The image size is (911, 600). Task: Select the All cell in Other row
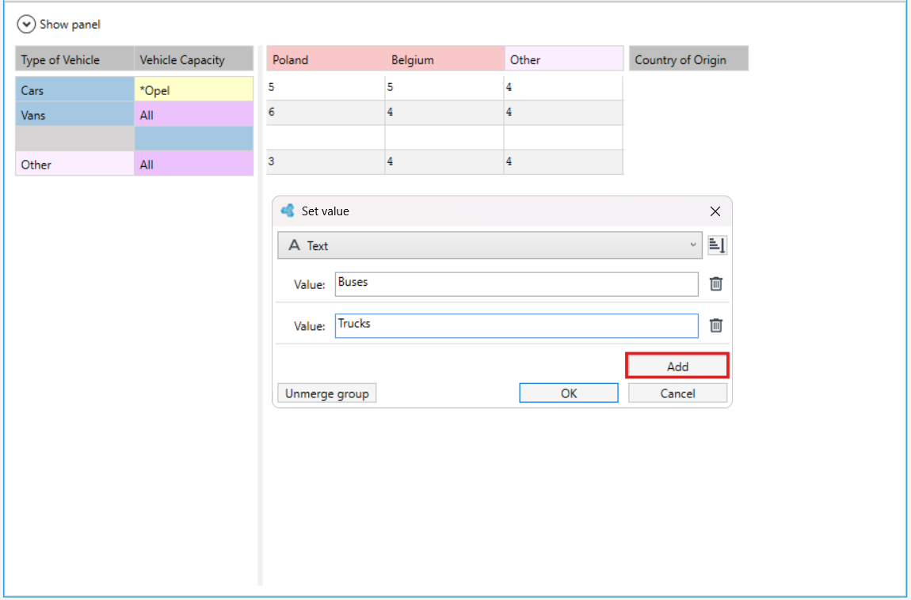194,164
